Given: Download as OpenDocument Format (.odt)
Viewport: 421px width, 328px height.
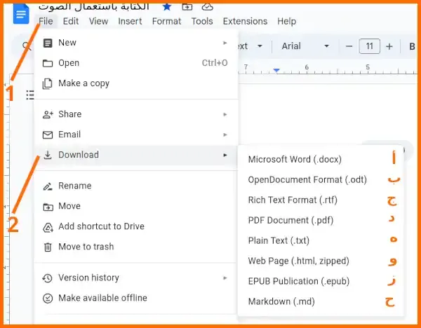Looking at the screenshot, I should coord(321,179).
